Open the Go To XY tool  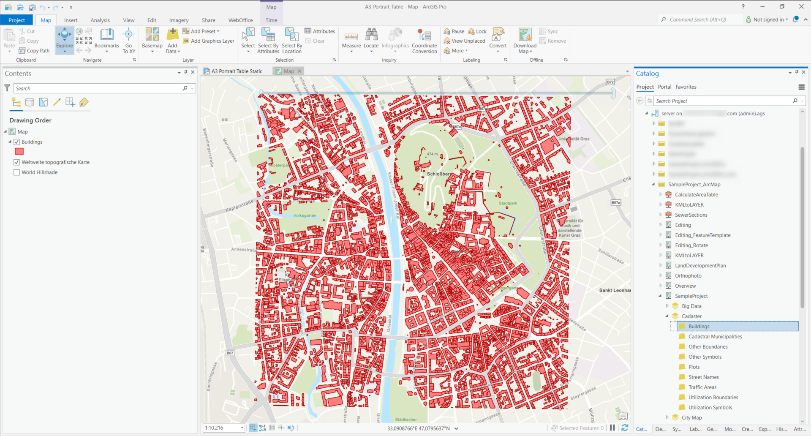tap(128, 40)
